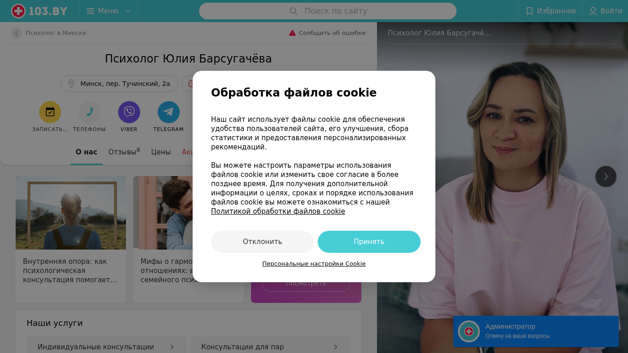Expand Индивидуальные консультации service

(107, 347)
